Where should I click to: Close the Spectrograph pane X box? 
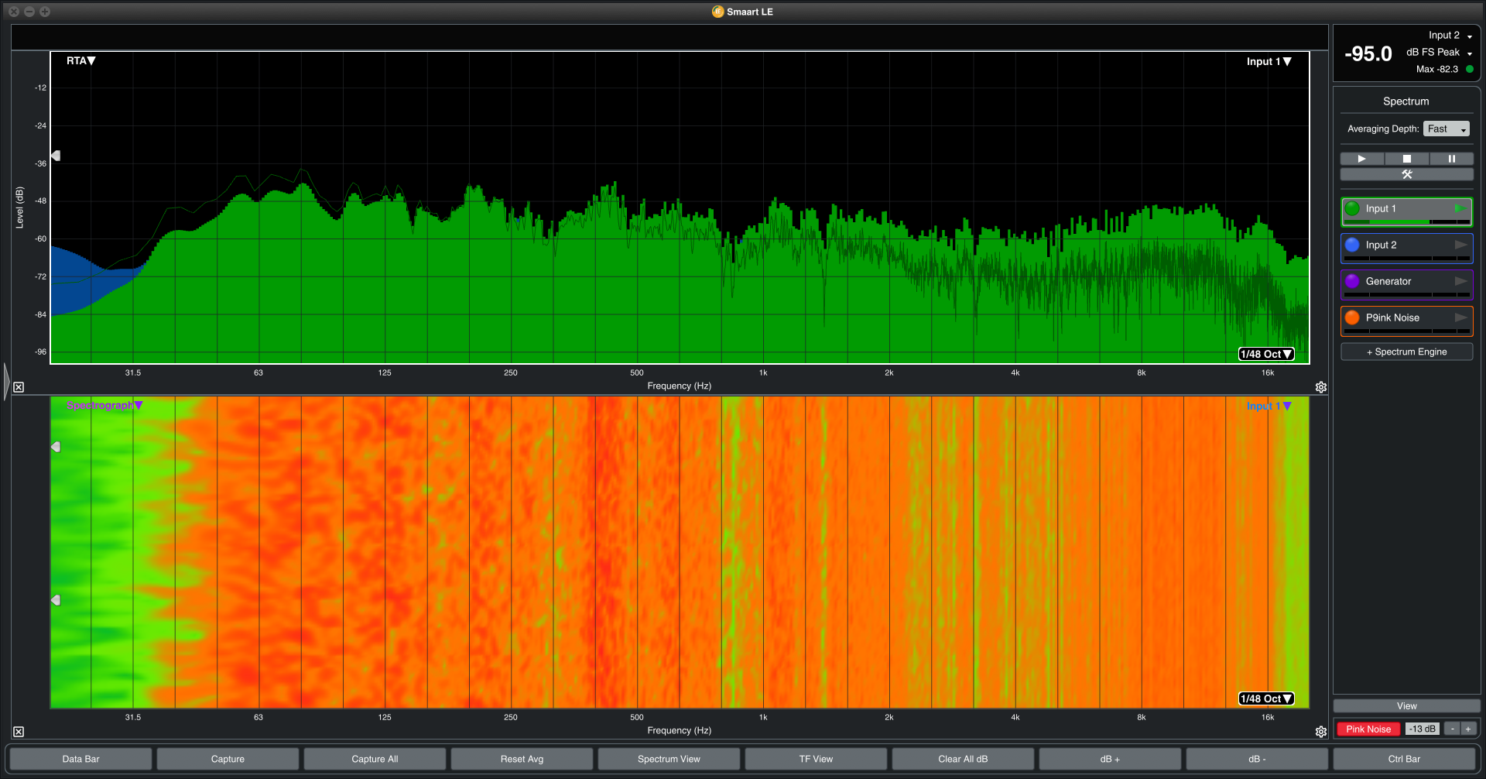pos(19,732)
